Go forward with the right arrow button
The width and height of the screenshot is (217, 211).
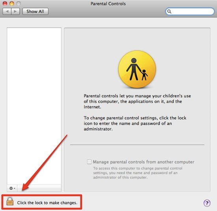pyautogui.click(x=15, y=11)
